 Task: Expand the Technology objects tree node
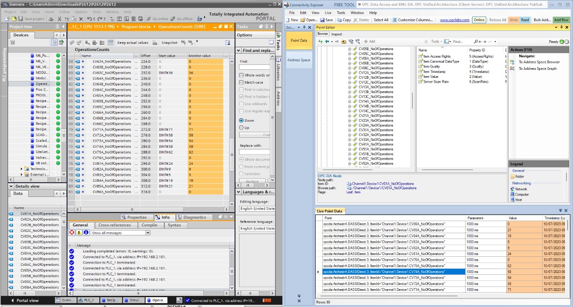pos(22,169)
